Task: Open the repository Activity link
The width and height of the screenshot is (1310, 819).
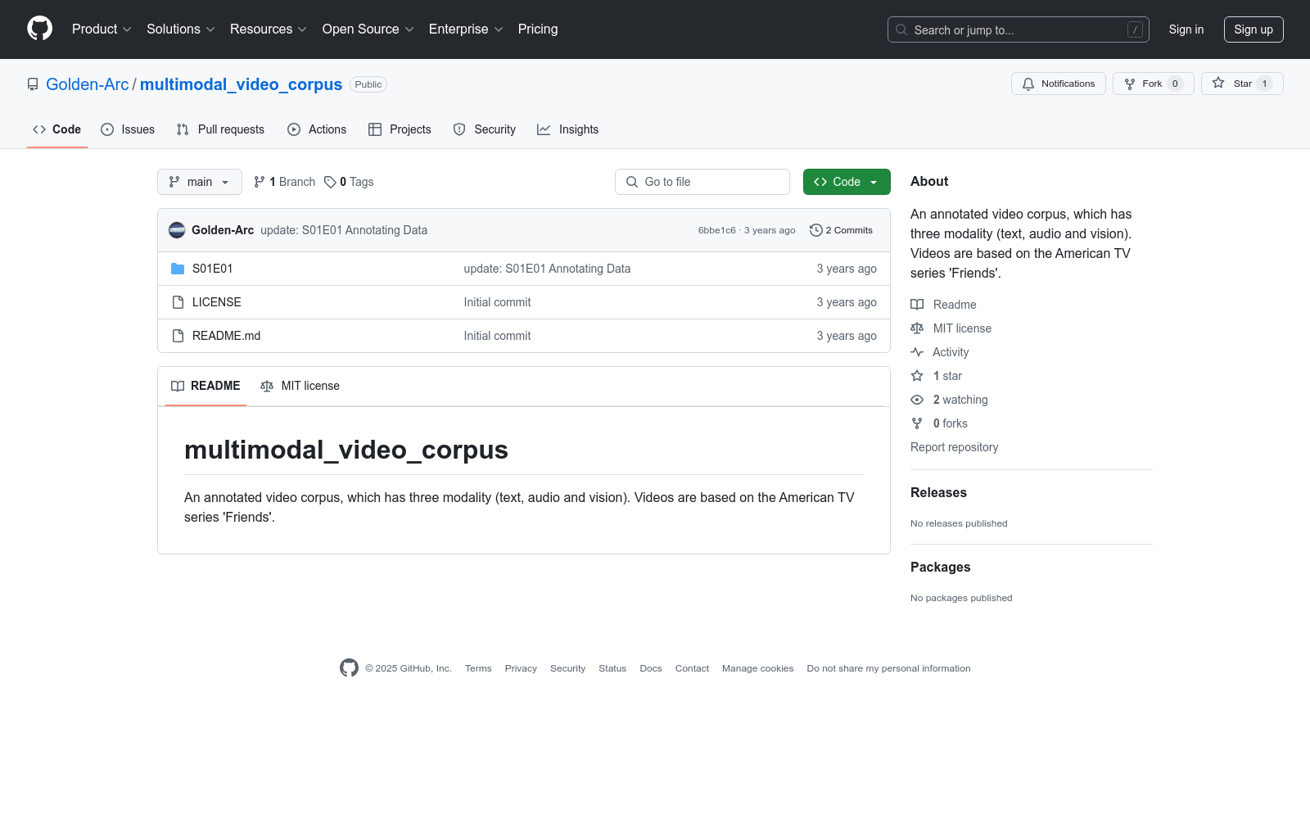Action: click(940, 352)
